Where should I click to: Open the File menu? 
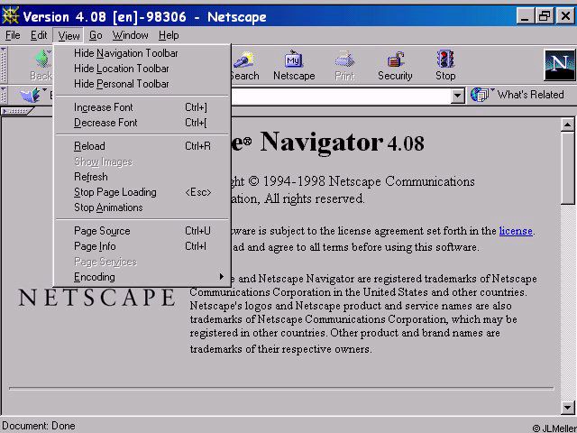(x=13, y=35)
